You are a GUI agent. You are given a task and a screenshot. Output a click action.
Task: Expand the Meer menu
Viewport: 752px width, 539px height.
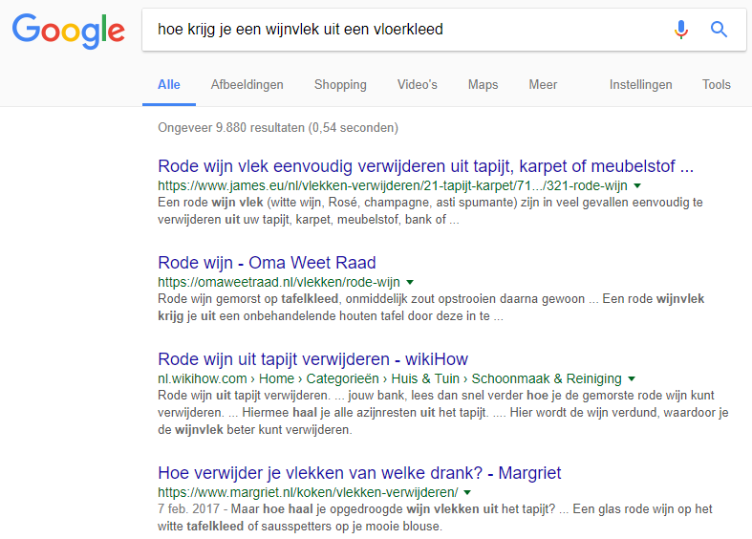tap(543, 85)
